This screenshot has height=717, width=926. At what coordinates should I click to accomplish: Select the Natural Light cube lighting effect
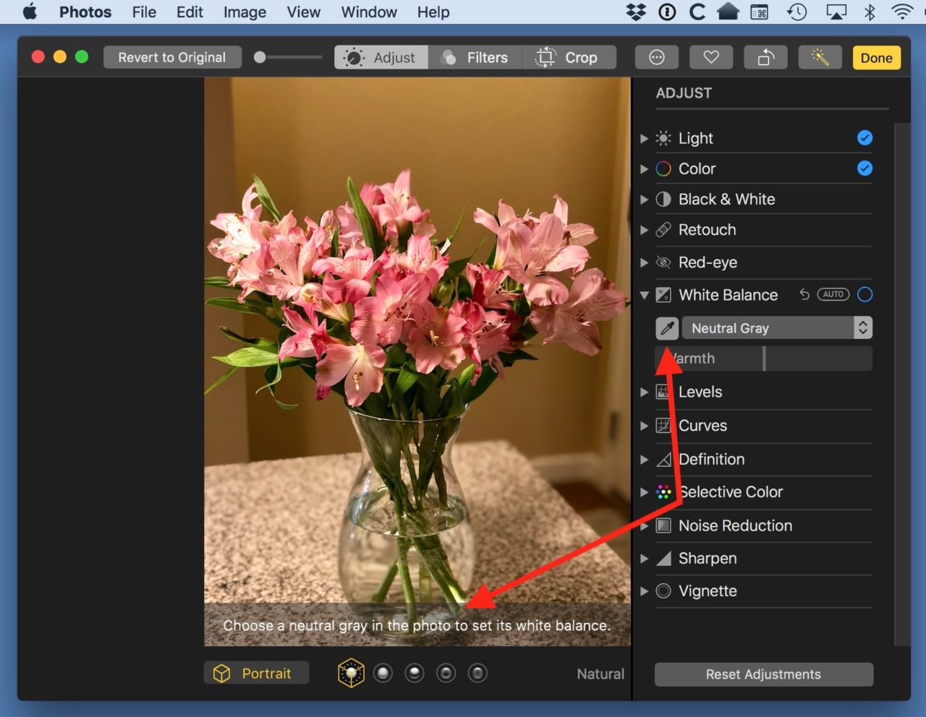pyautogui.click(x=351, y=674)
